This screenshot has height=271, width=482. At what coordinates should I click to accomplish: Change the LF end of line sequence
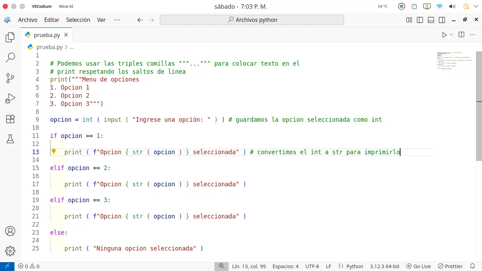point(329,266)
